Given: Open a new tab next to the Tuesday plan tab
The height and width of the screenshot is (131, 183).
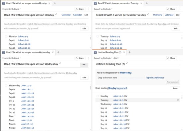Looking at the screenshot, I should coord(147,3).
